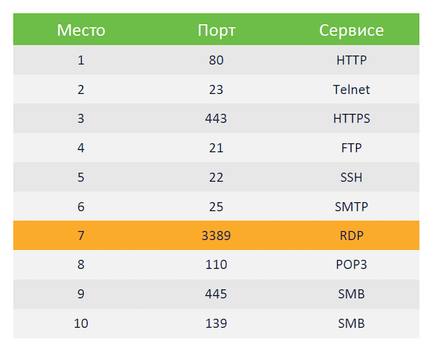Click the HTTPS service cell
This screenshot has height=351, width=435.
351,119
